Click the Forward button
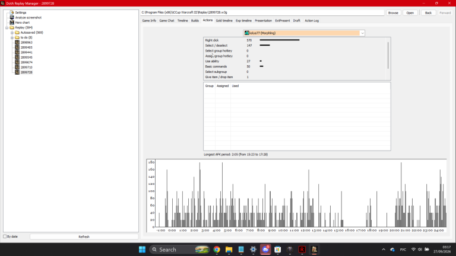The width and height of the screenshot is (456, 256). [445, 13]
